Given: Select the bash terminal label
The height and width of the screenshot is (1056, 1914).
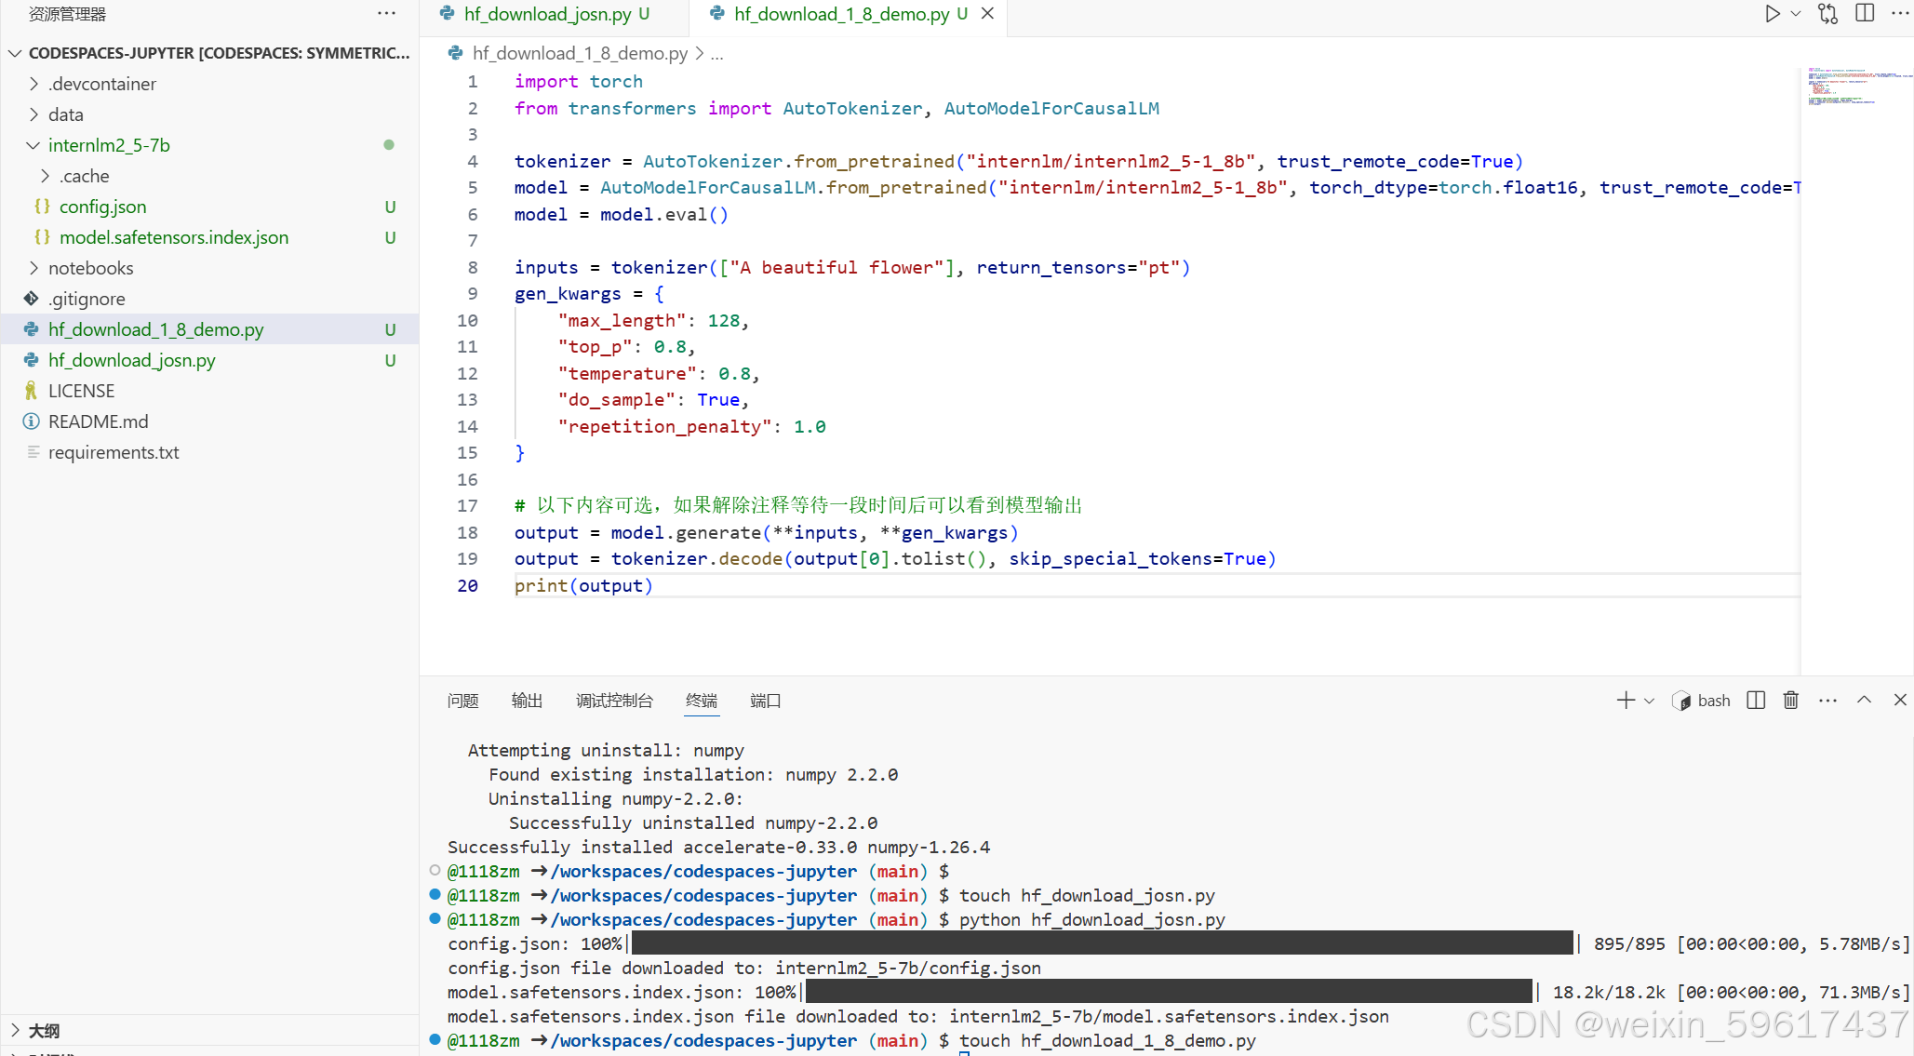Looking at the screenshot, I should click(x=1713, y=701).
